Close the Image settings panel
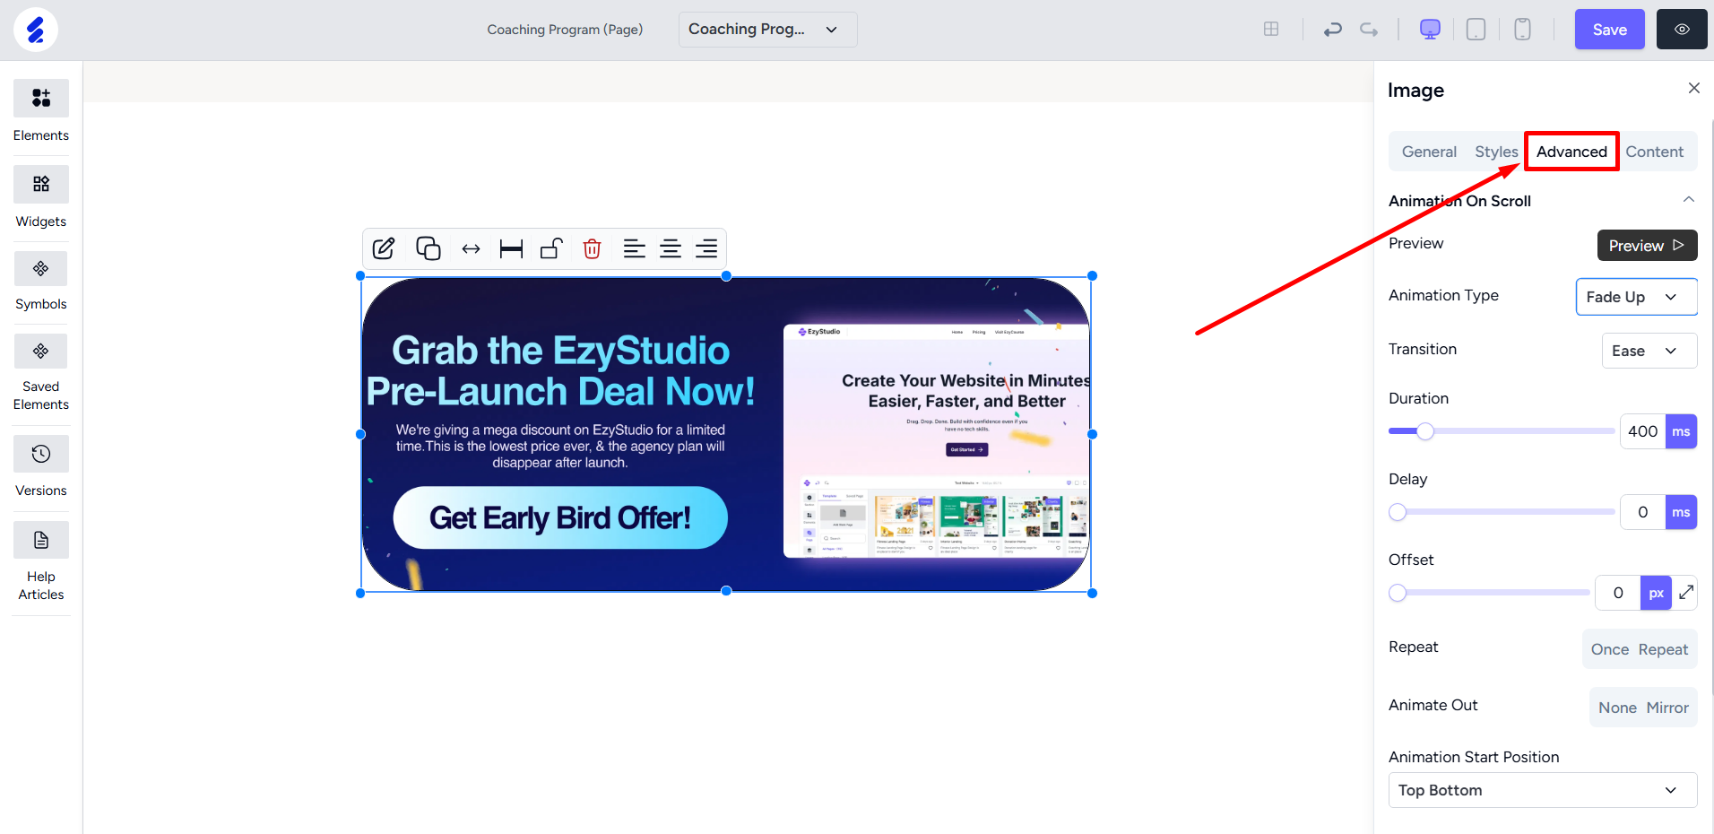1714x834 pixels. (1693, 88)
